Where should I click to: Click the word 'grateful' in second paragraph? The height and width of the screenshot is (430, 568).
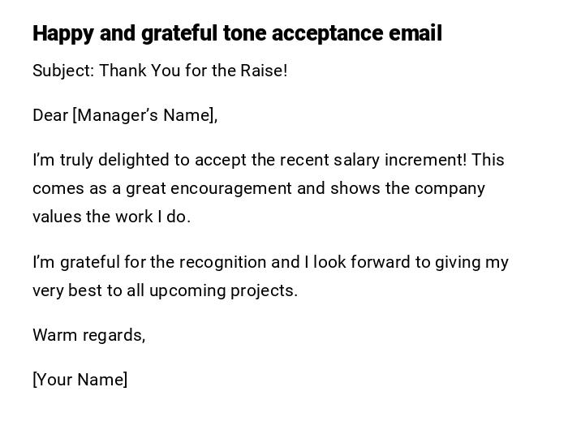89,262
